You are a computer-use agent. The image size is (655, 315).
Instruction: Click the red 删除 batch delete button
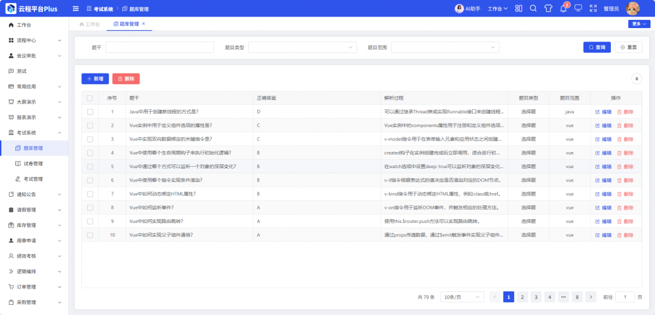[126, 79]
